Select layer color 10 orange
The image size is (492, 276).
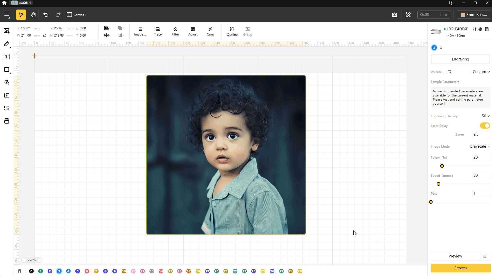(x=124, y=271)
